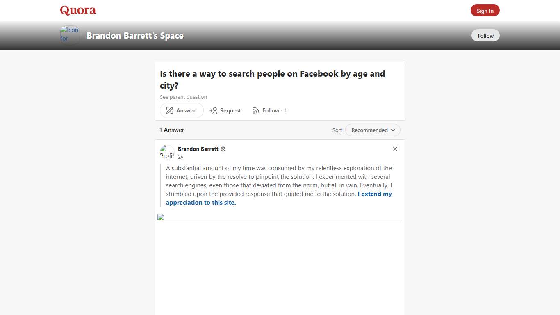
Task: Dismiss the answer with the X icon
Action: [395, 149]
